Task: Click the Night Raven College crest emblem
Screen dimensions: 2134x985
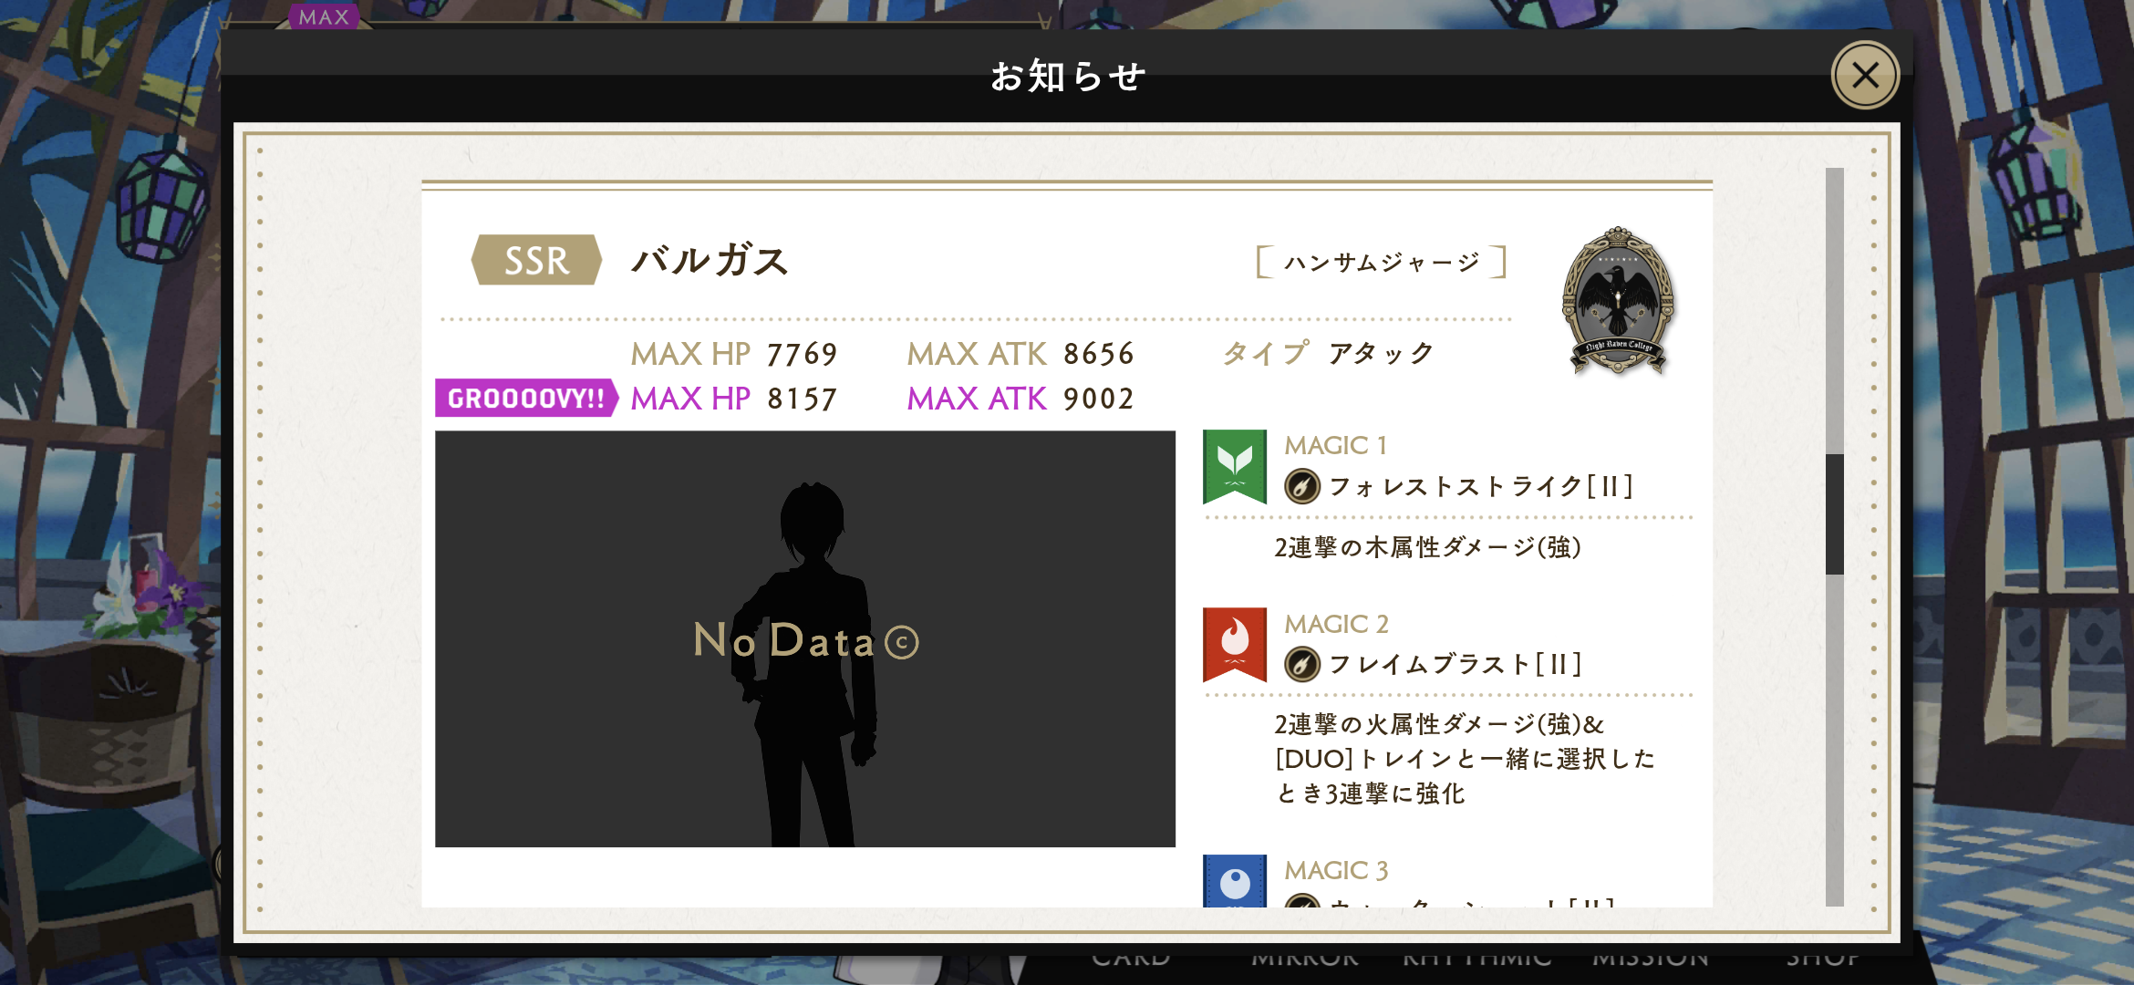Action: click(x=1618, y=301)
